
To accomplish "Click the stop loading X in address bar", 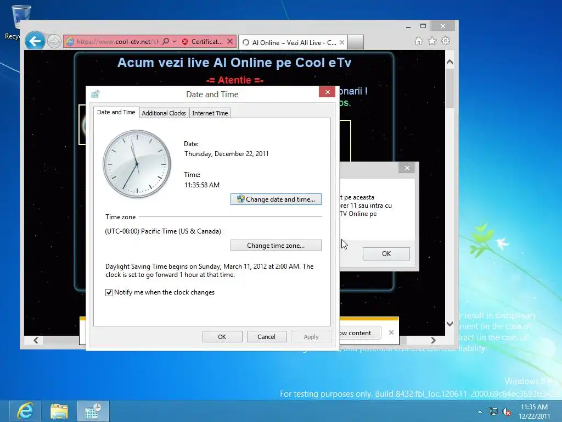I will [230, 42].
